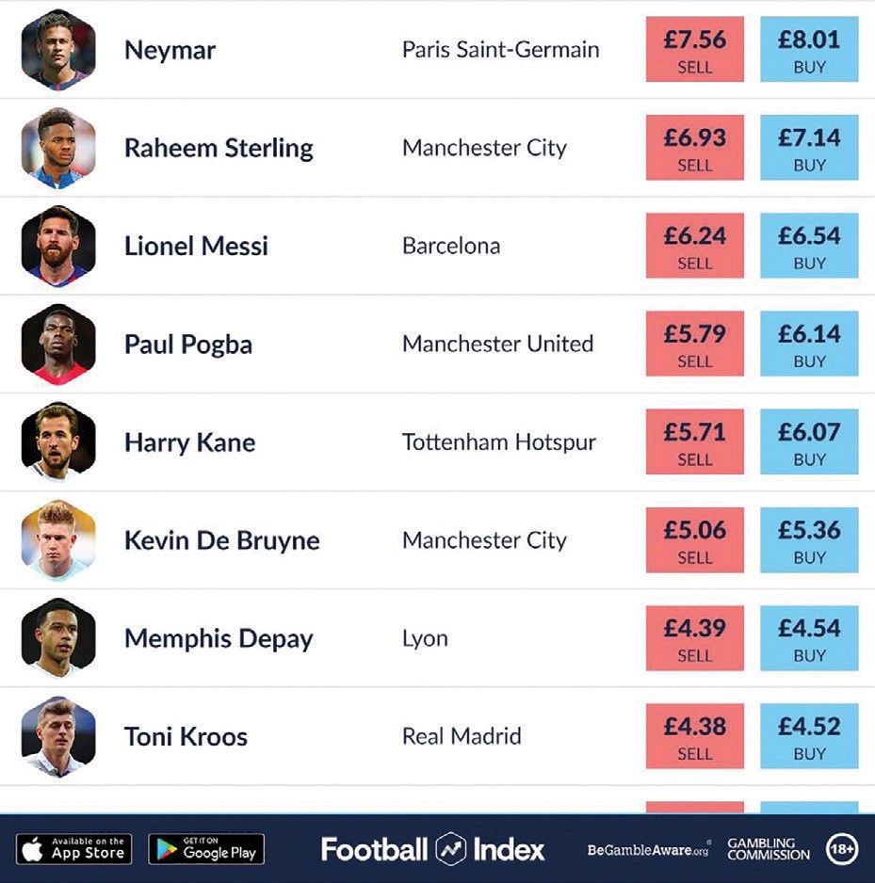Select Paul Pogba's profile picture
Viewport: 875px width, 883px height.
point(58,344)
